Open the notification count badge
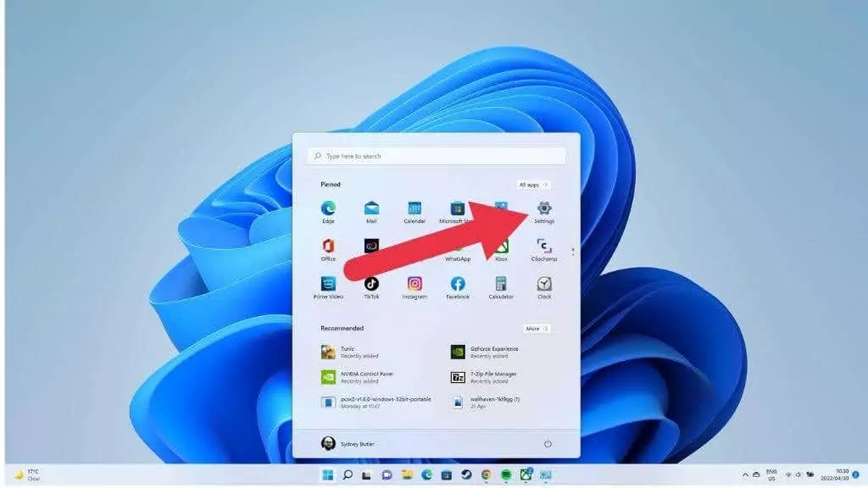This screenshot has width=868, height=488. click(856, 474)
